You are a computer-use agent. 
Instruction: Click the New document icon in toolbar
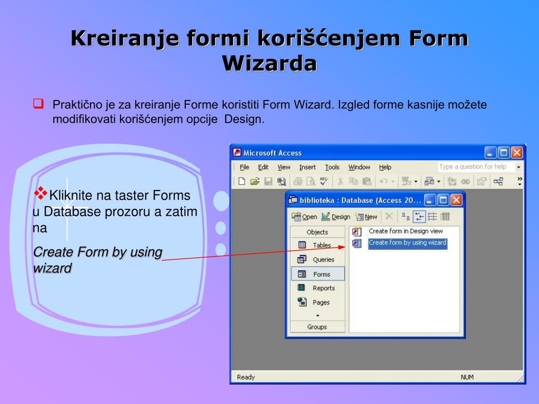pyautogui.click(x=242, y=181)
